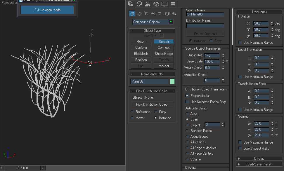Uncheck the Perpendicular checkbox

tap(187, 96)
